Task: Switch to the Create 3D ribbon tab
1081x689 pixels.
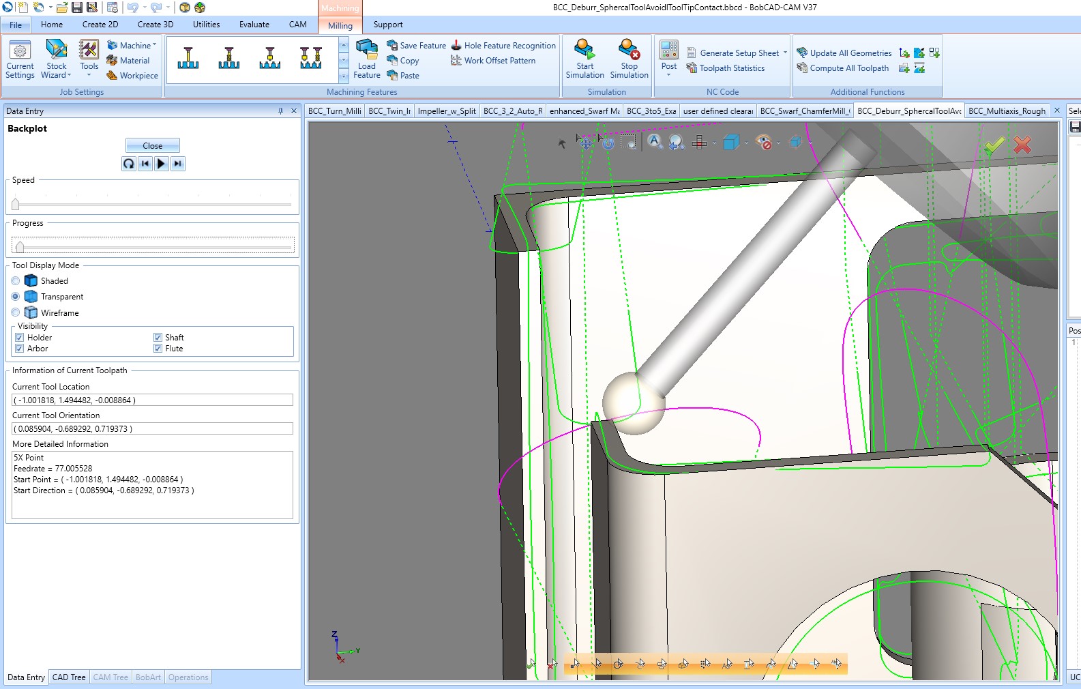Action: point(156,25)
